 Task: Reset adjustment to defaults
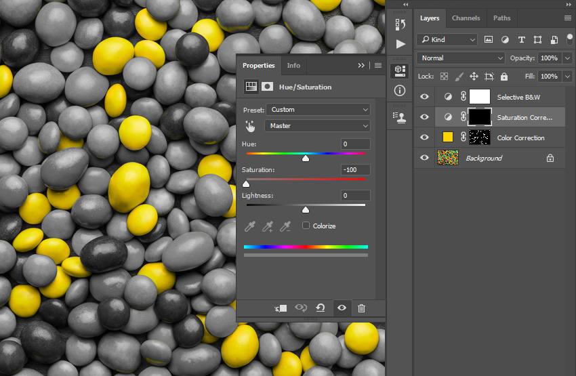tap(321, 308)
